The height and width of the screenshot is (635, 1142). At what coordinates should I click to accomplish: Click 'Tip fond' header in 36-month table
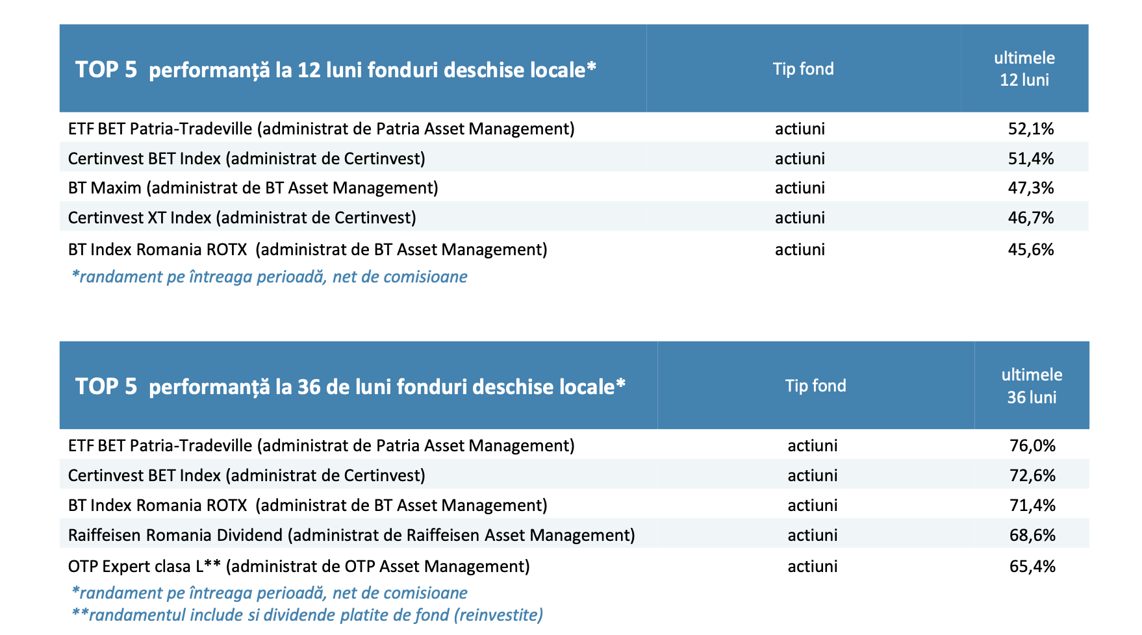(816, 386)
